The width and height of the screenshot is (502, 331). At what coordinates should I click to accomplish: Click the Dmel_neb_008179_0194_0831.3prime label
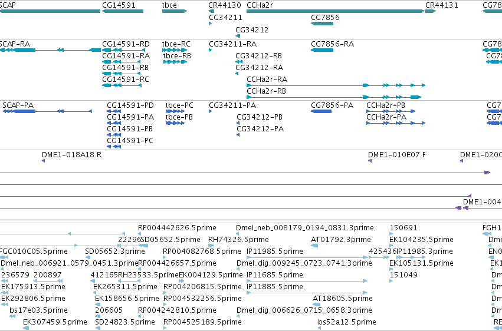pyautogui.click(x=305, y=227)
